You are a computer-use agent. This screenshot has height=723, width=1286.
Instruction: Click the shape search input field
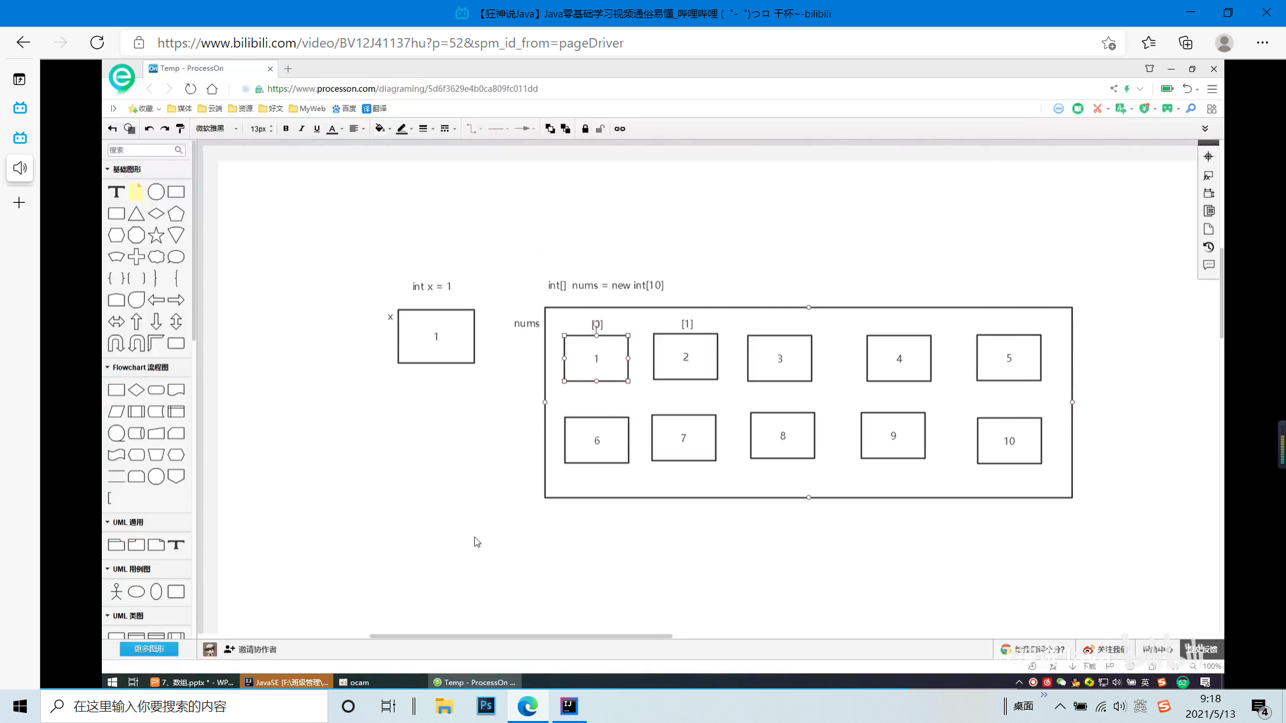pos(141,150)
